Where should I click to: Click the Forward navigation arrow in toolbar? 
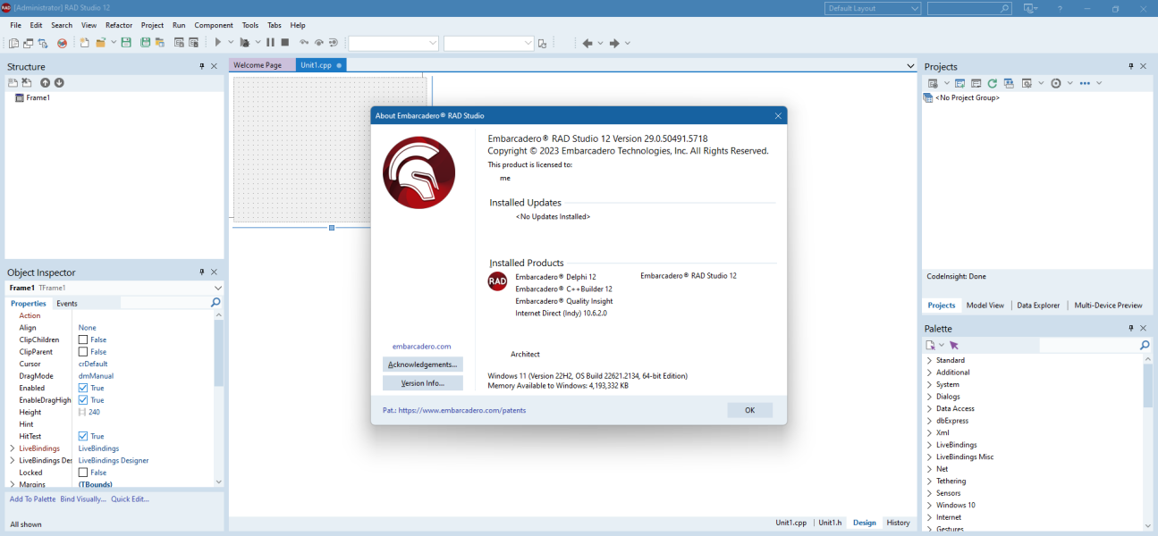coord(614,43)
